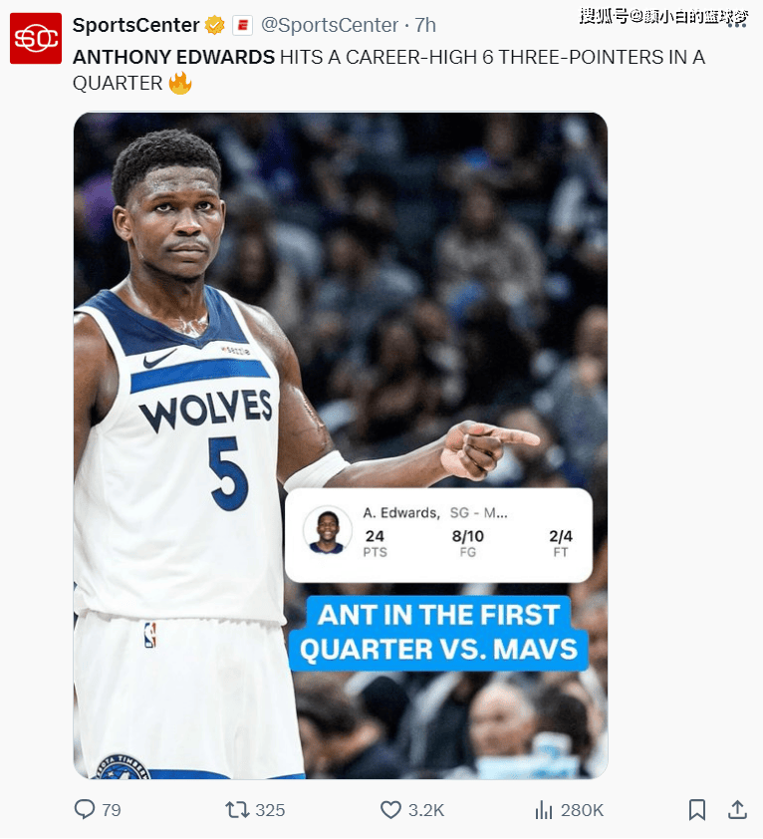This screenshot has width=763, height=839.
Task: Click the A. Edwards stat card
Action: click(x=438, y=535)
